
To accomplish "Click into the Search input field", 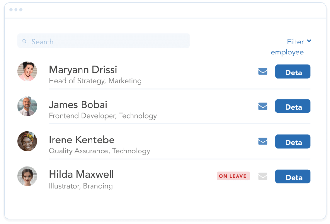I will point(106,41).
